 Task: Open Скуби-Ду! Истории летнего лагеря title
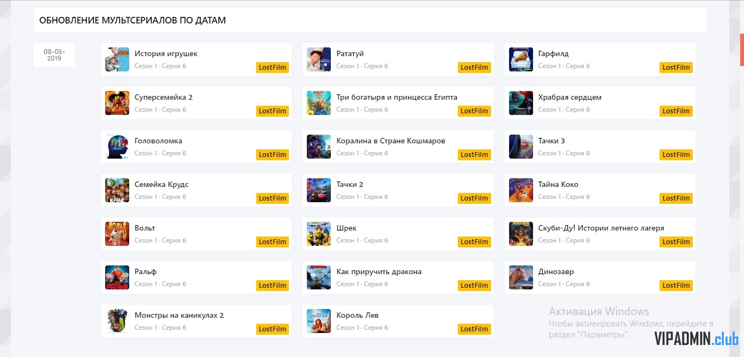pos(601,228)
